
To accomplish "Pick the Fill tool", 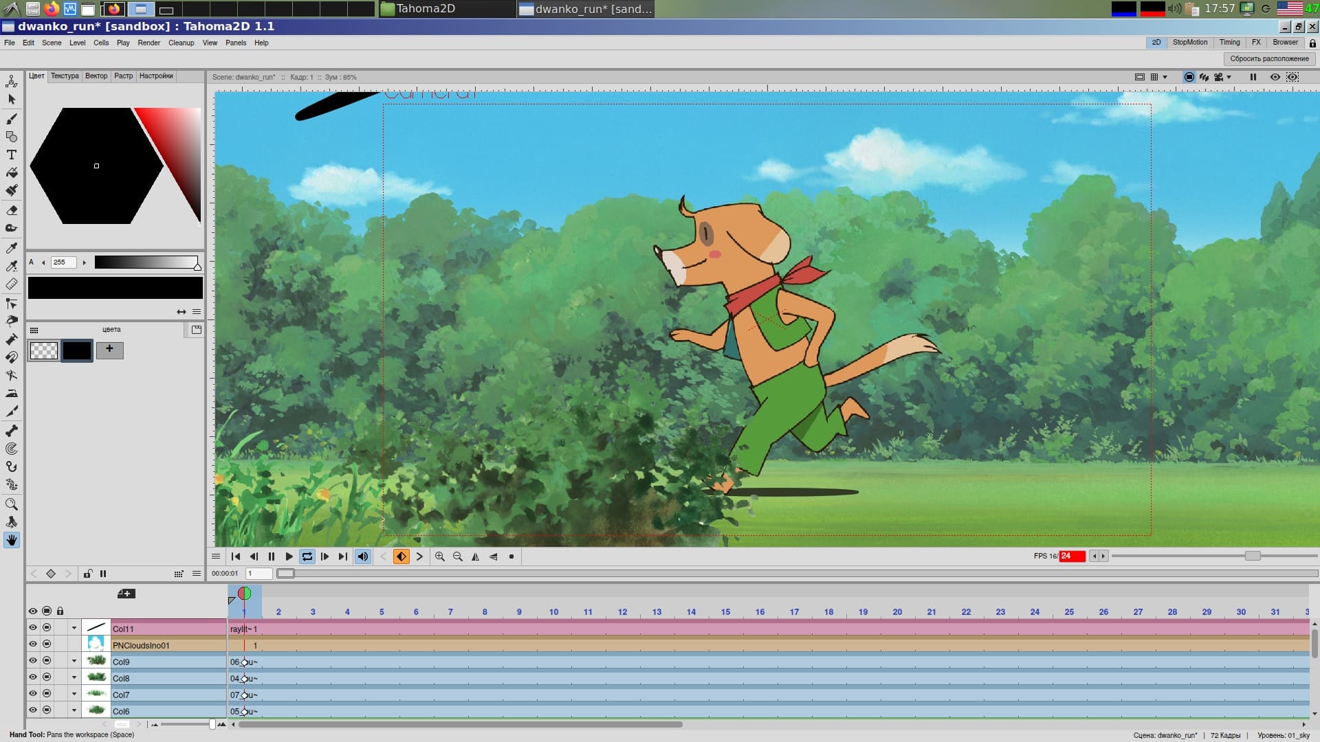I will (x=11, y=173).
